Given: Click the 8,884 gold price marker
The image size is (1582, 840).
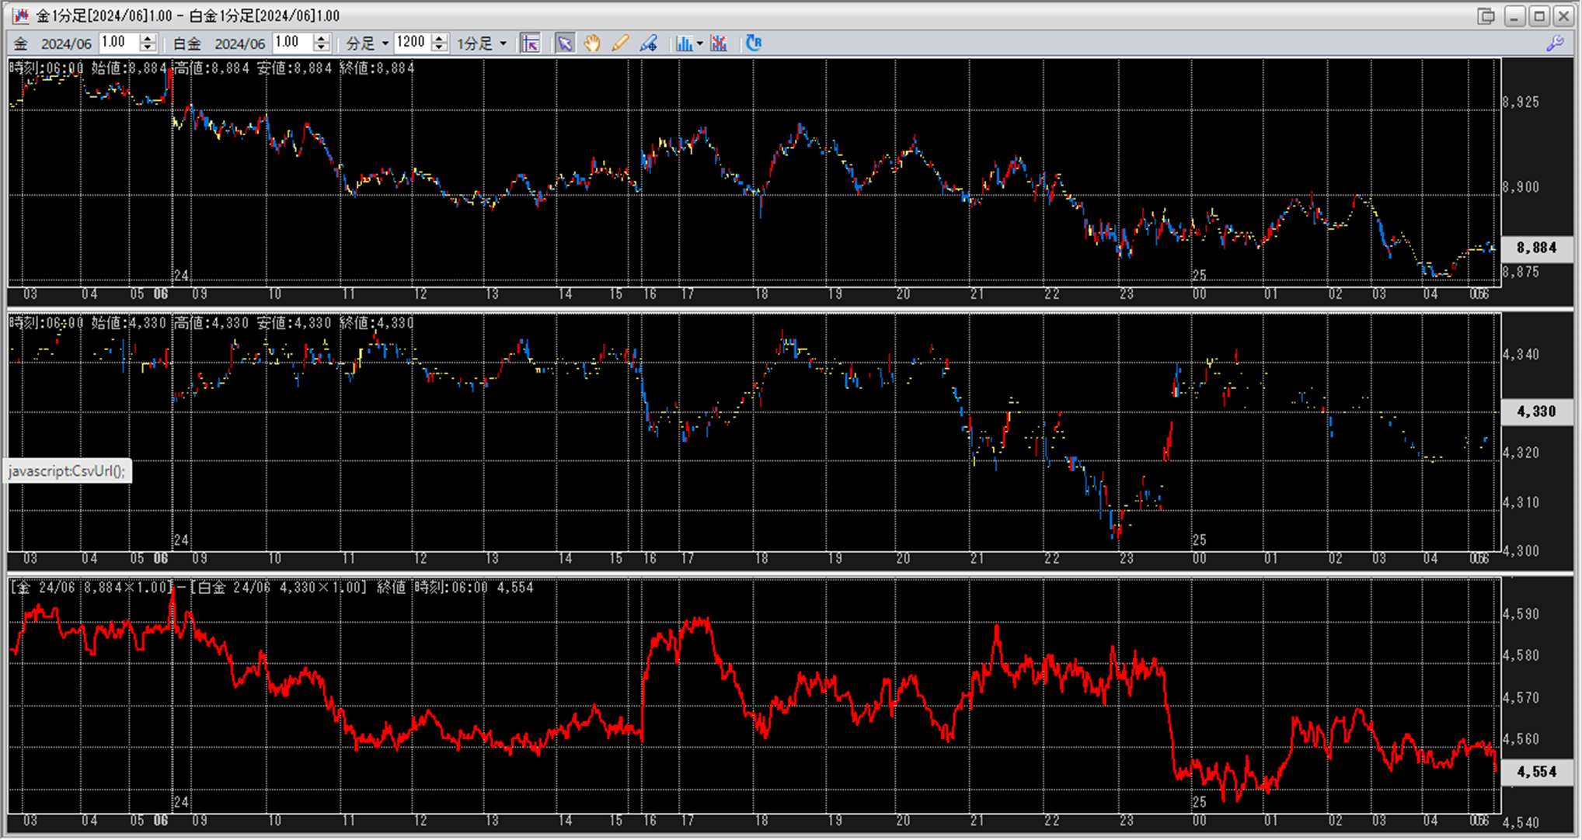Looking at the screenshot, I should (x=1536, y=248).
